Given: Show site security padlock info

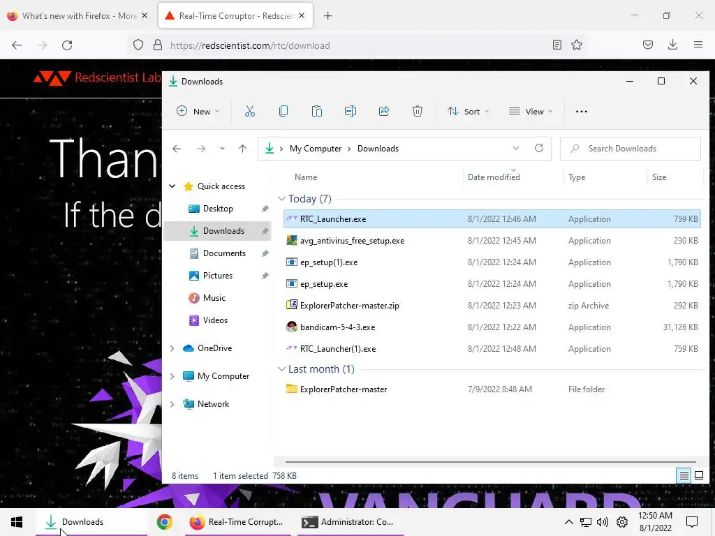Looking at the screenshot, I should click(x=158, y=45).
